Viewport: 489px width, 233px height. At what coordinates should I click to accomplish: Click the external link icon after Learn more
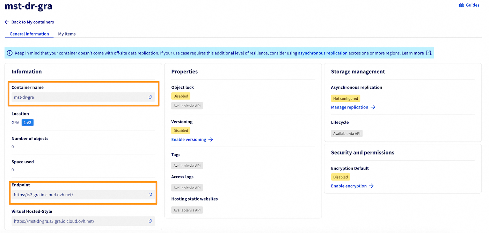point(429,53)
